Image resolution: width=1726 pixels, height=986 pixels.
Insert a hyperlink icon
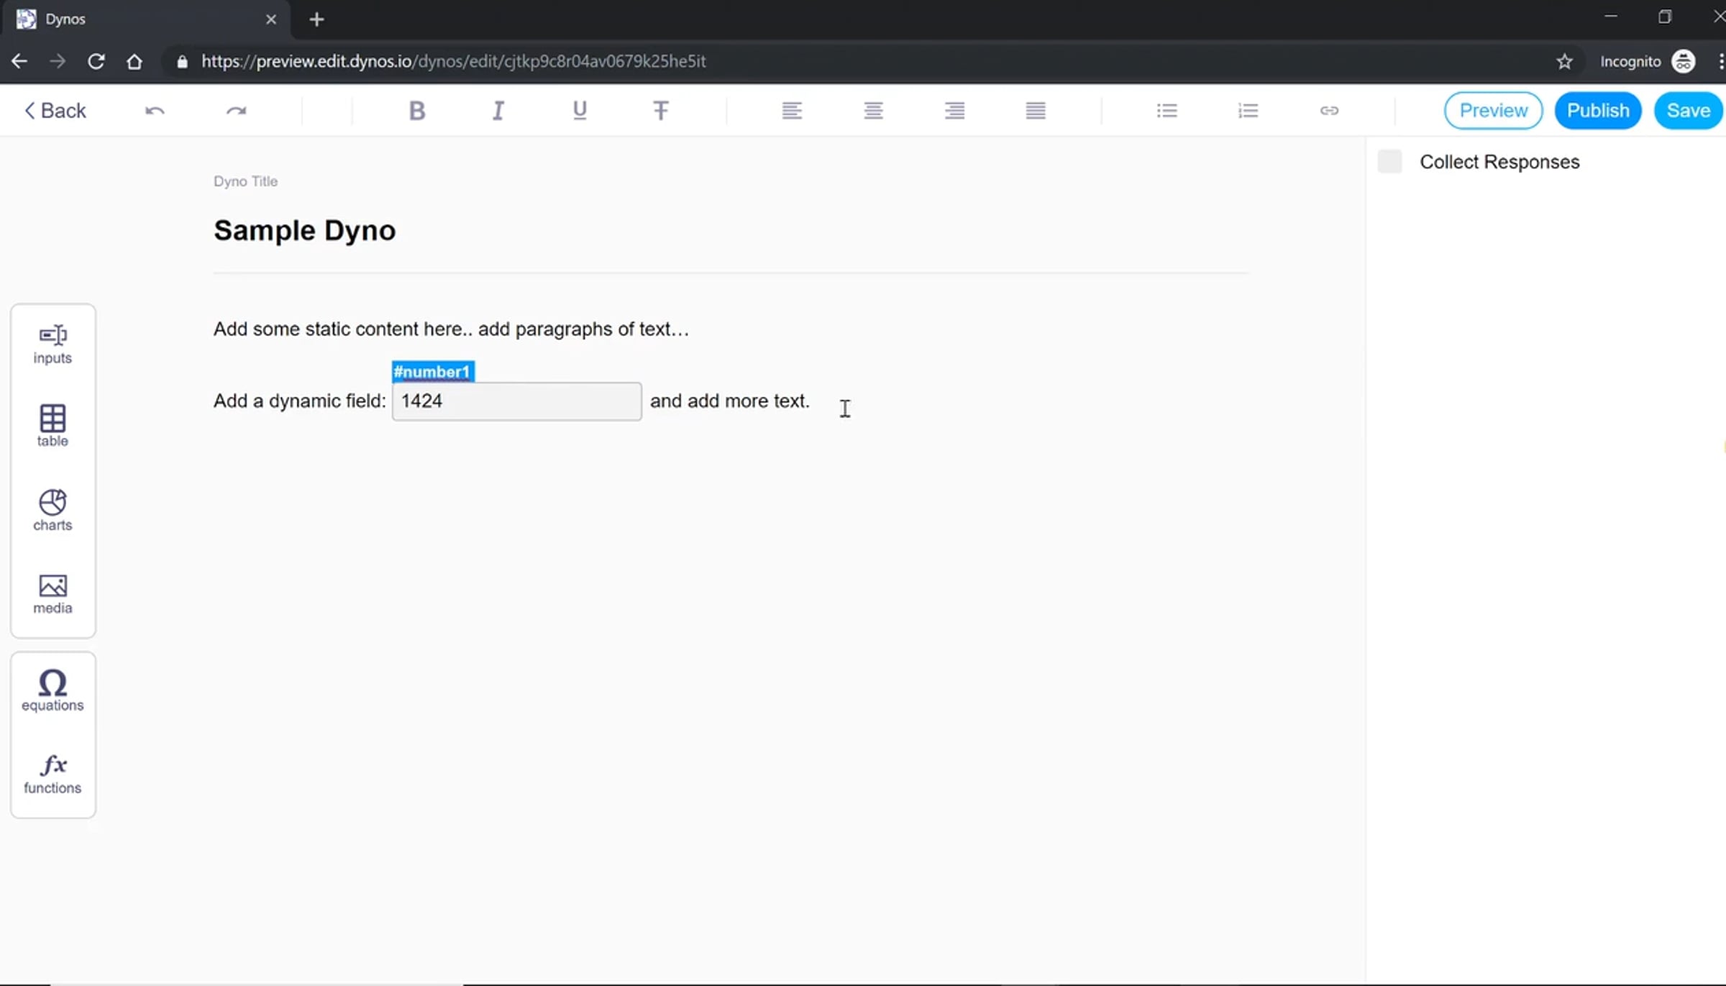[x=1329, y=111]
